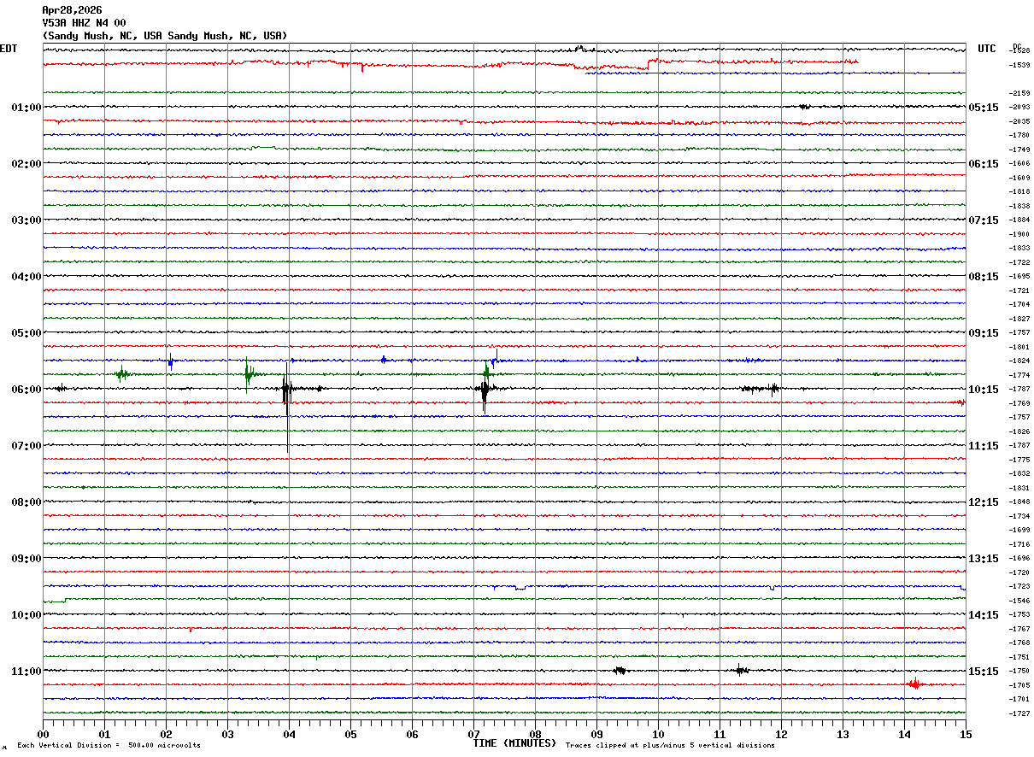1034x757 pixels.
Task: Select the DC offset value "-1826"
Action: pos(1019,431)
